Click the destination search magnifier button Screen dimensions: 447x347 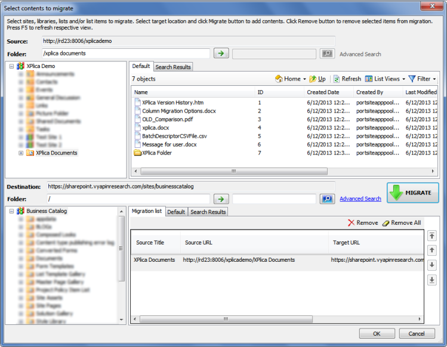[x=327, y=199]
